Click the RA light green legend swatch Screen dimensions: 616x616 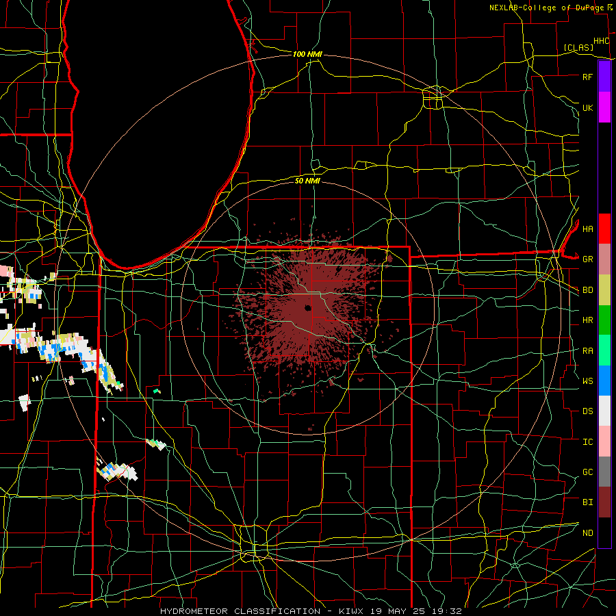604,350
